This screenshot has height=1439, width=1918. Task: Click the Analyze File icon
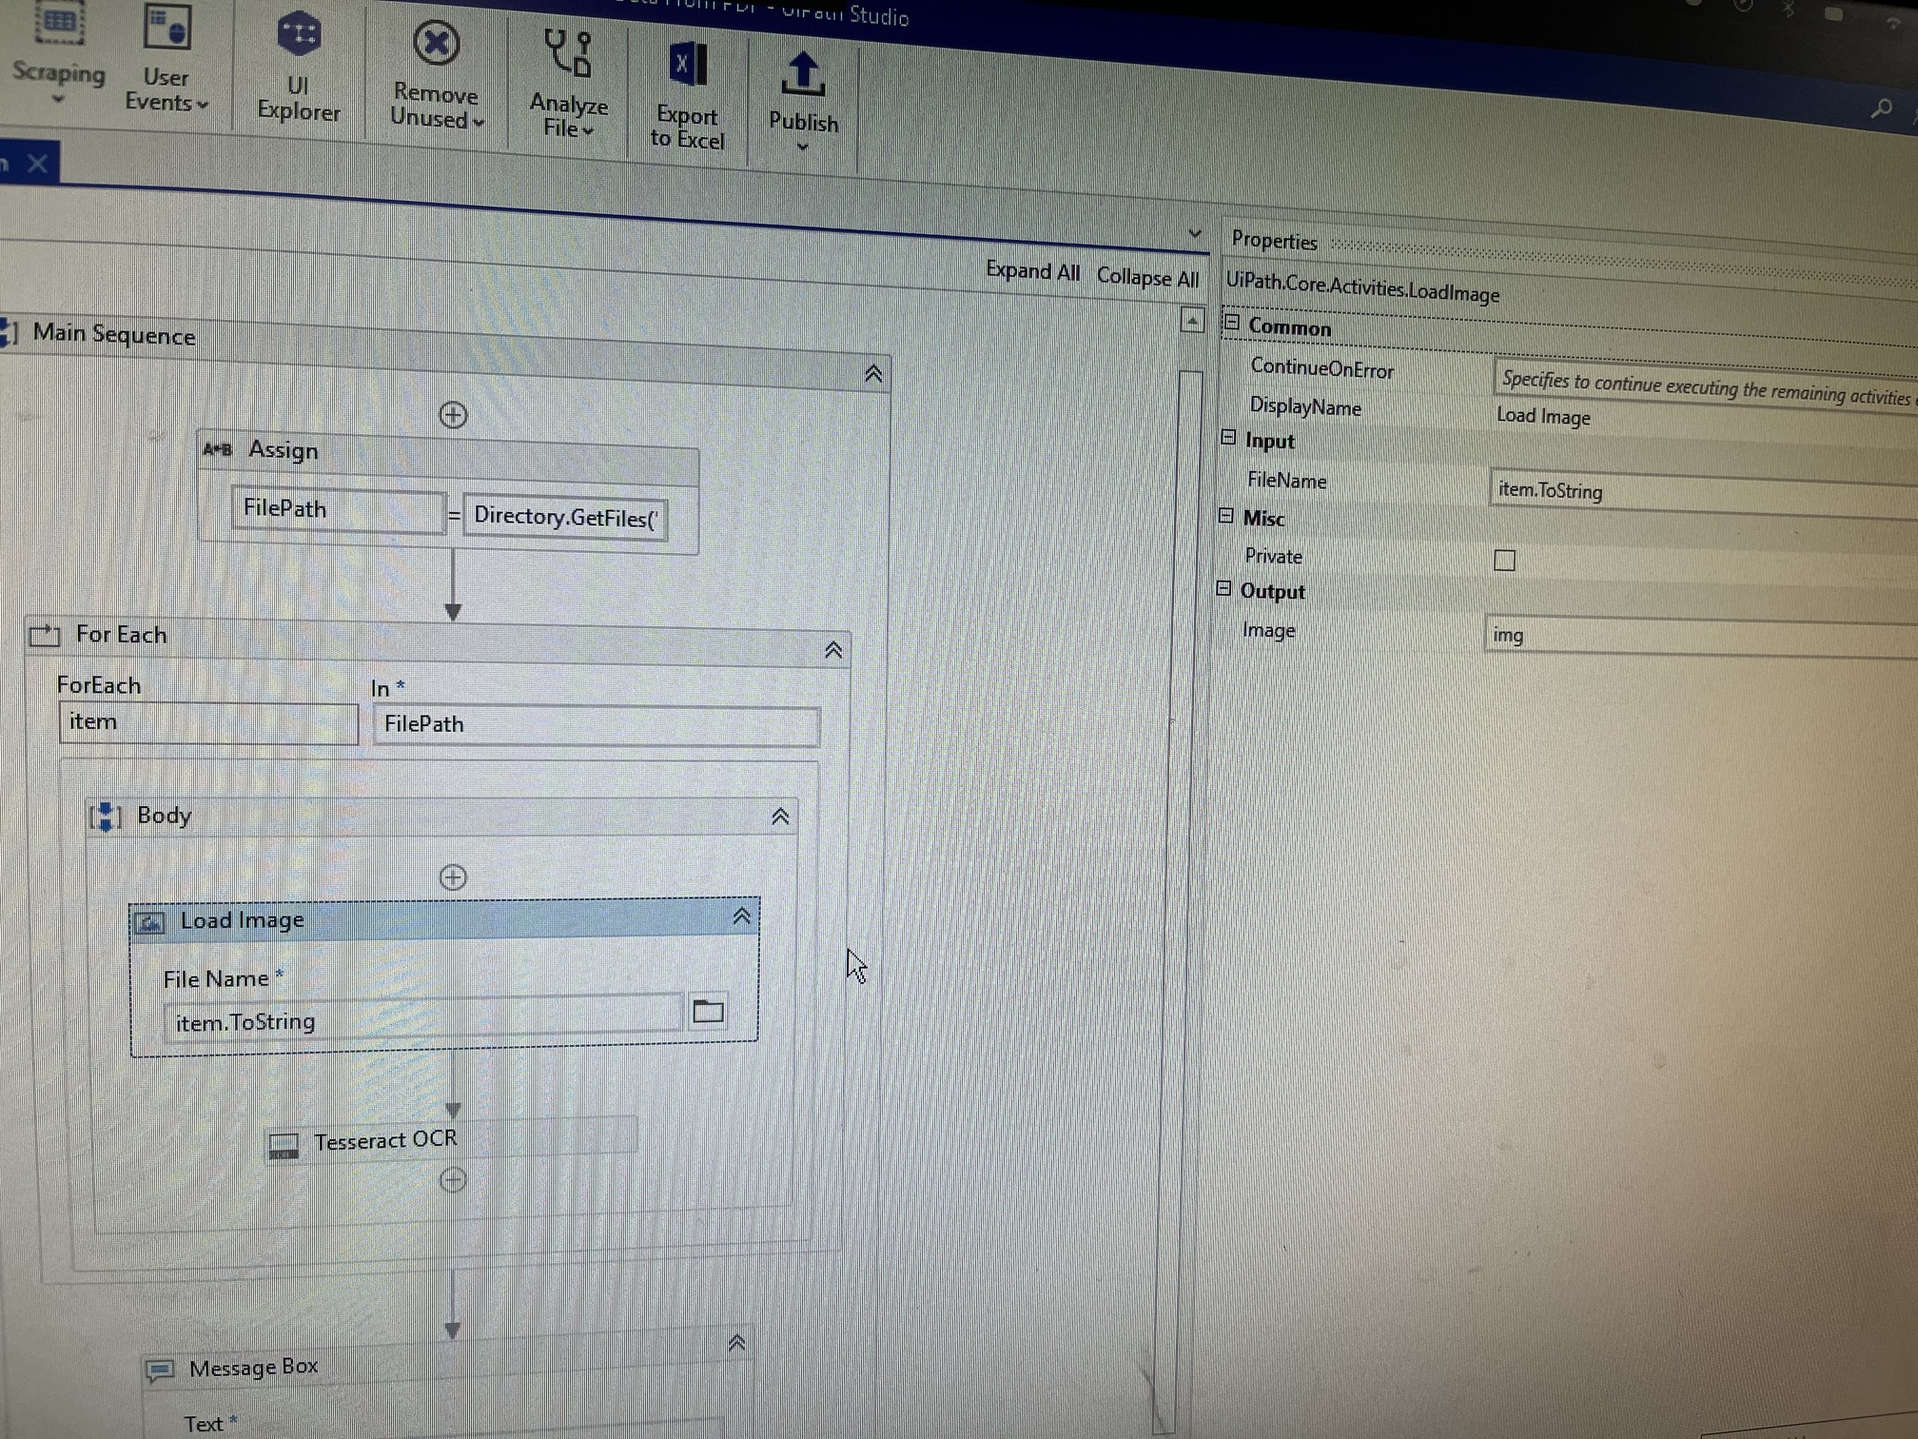(568, 54)
